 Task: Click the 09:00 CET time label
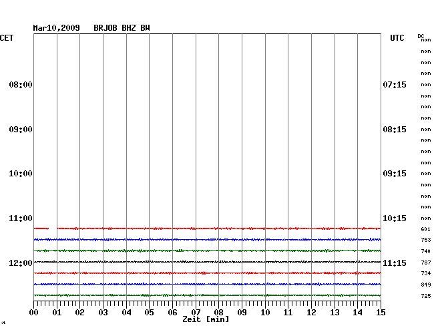click(x=21, y=130)
